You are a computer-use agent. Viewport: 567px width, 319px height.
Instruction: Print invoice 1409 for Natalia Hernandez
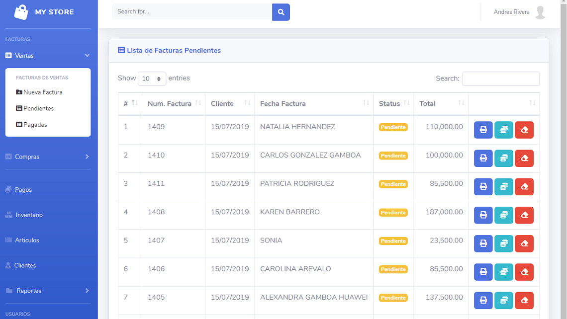[x=483, y=130]
